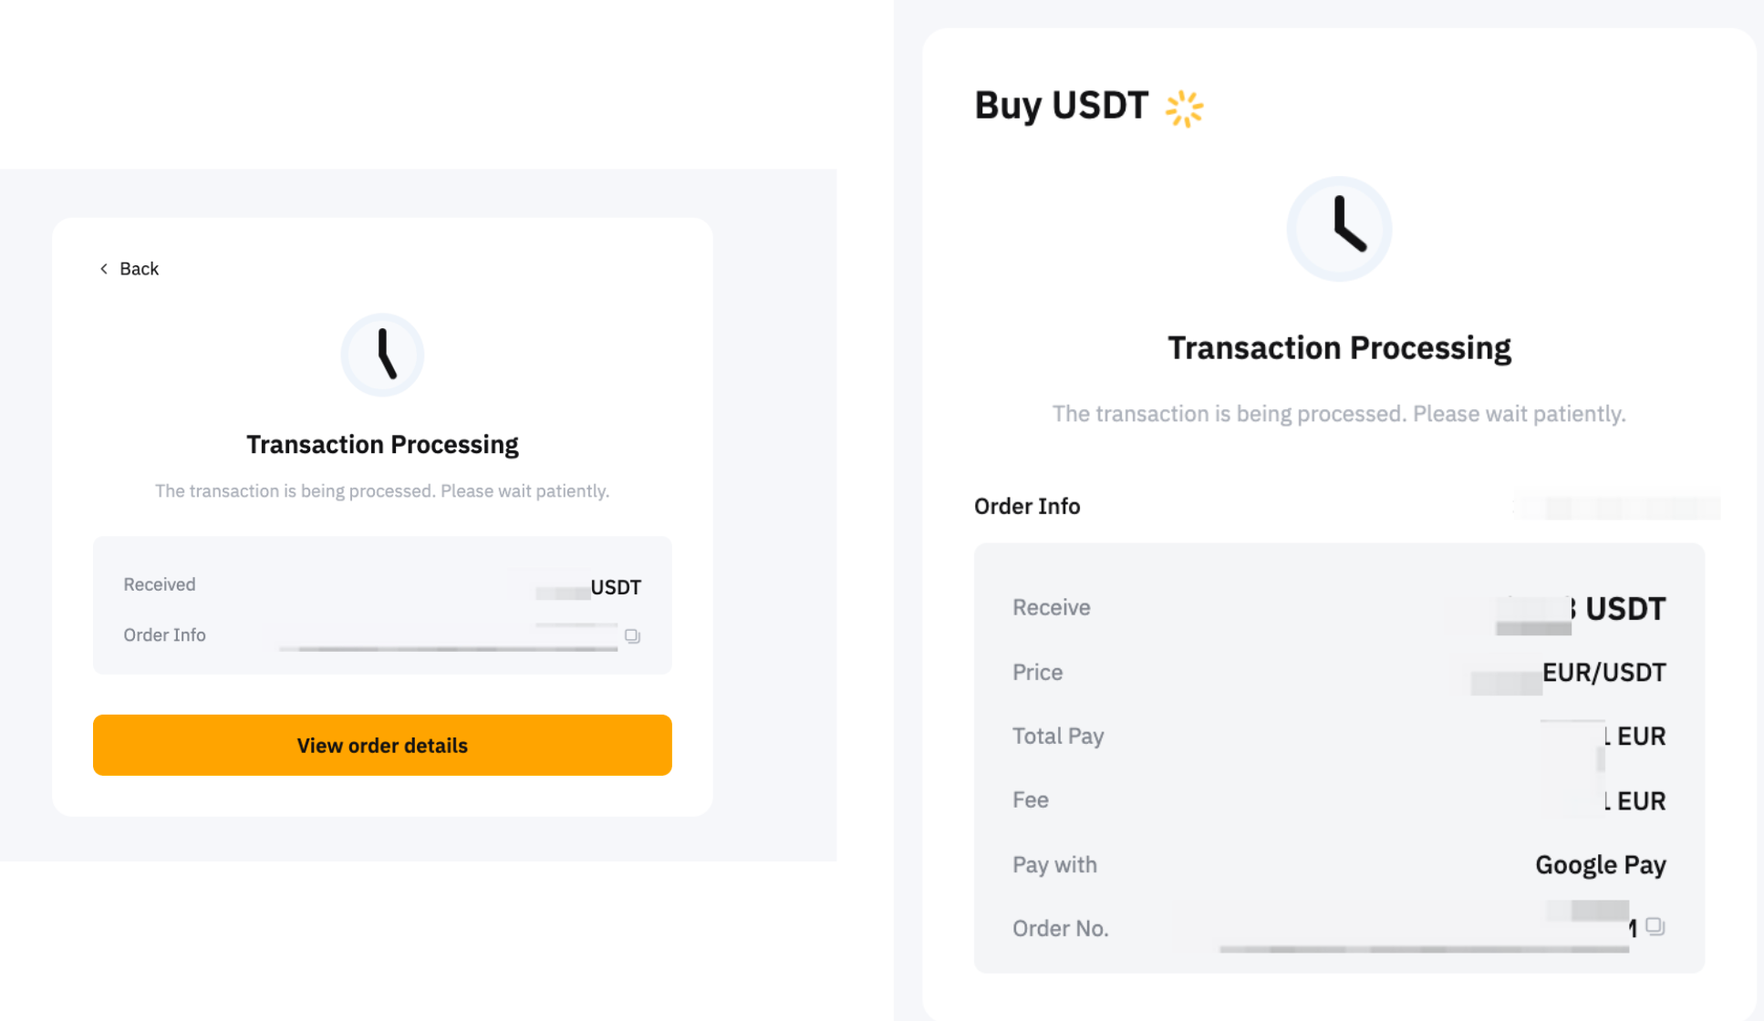Click the Order Info label in left card
The image size is (1764, 1021).
pyautogui.click(x=164, y=634)
